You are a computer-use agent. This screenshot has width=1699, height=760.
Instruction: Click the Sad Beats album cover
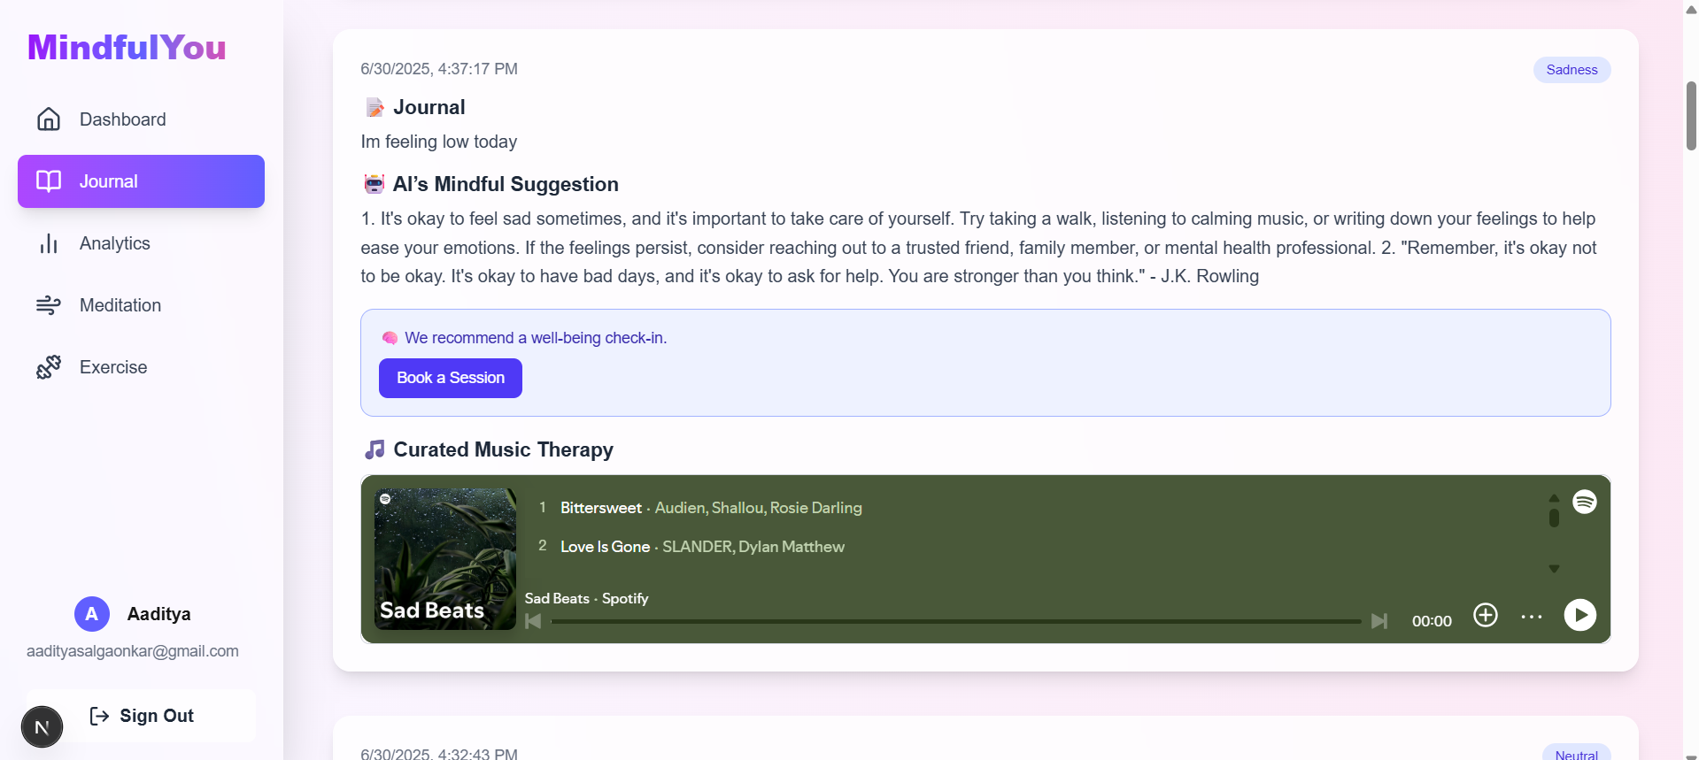pyautogui.click(x=445, y=559)
